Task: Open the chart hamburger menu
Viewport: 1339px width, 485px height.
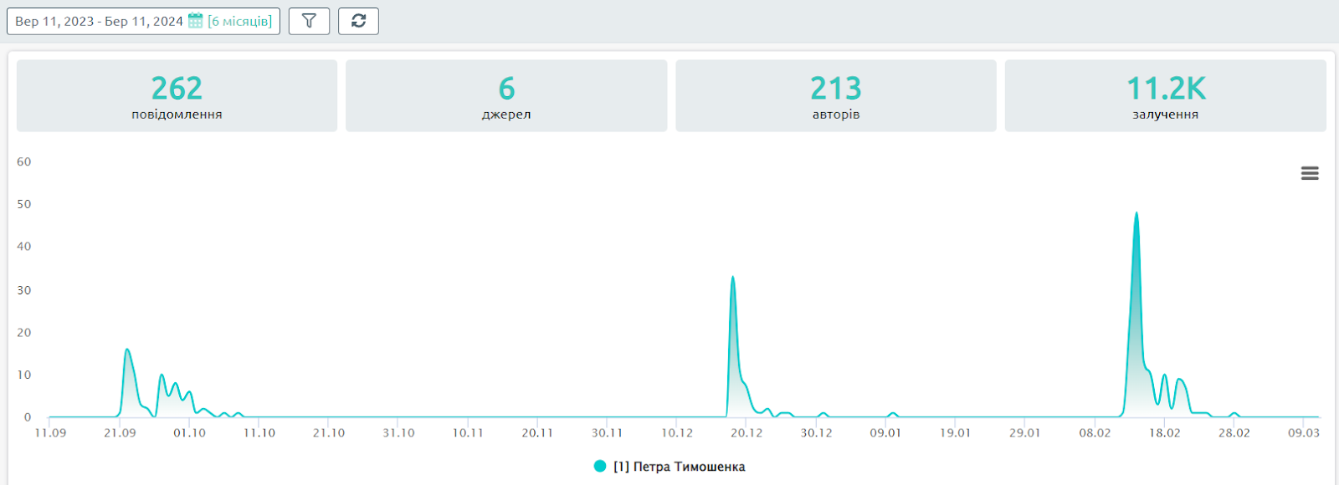Action: pyautogui.click(x=1310, y=173)
